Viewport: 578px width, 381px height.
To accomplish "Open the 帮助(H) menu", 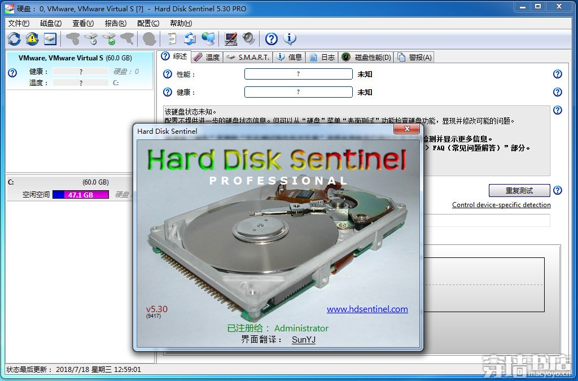I will pos(181,23).
